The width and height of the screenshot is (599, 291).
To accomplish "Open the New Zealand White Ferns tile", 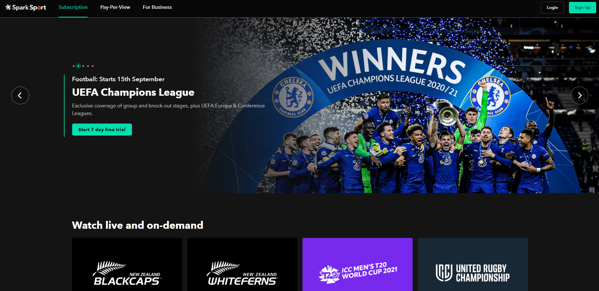I will pos(242,265).
